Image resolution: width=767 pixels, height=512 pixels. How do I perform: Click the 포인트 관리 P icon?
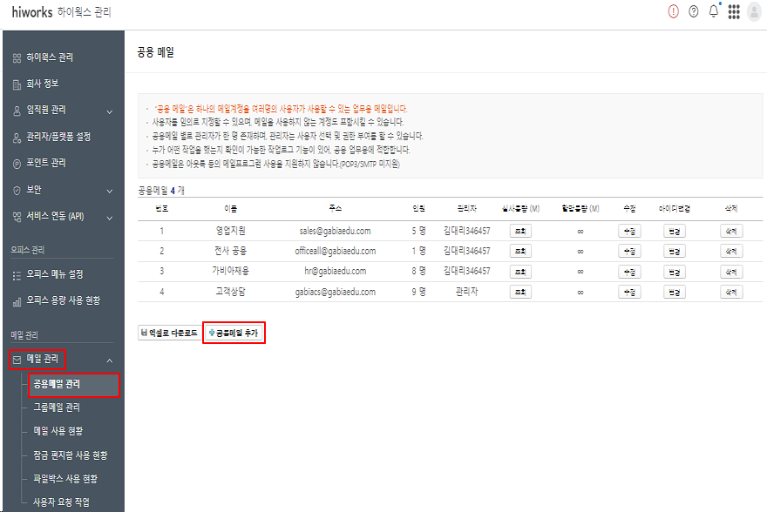17,164
